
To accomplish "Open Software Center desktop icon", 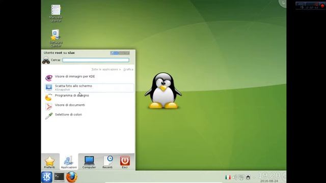I will point(56,39).
